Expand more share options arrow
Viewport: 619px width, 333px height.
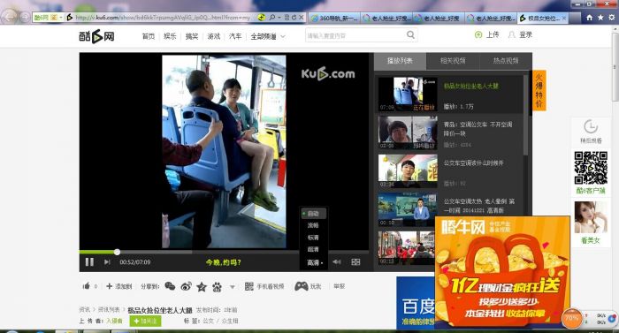(x=233, y=287)
